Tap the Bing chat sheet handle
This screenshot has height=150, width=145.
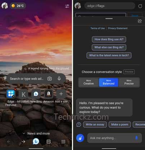click(109, 19)
